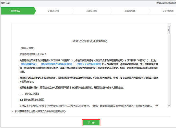The height and width of the screenshot is (129, 176).
Task: Open the 微信认证流程详细说明 link at top right
Action: tap(166, 3)
